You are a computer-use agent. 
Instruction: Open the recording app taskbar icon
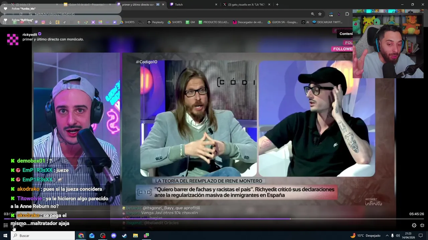[103, 236]
